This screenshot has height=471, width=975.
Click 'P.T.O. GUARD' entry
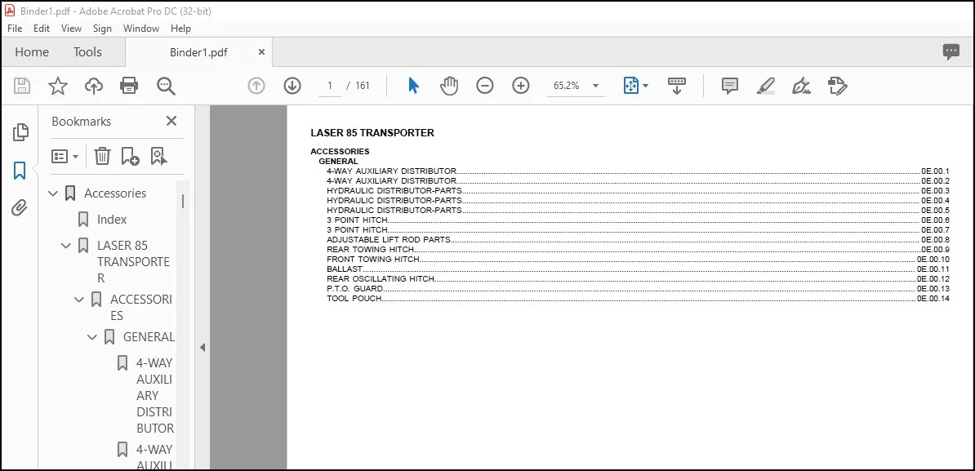(638, 288)
